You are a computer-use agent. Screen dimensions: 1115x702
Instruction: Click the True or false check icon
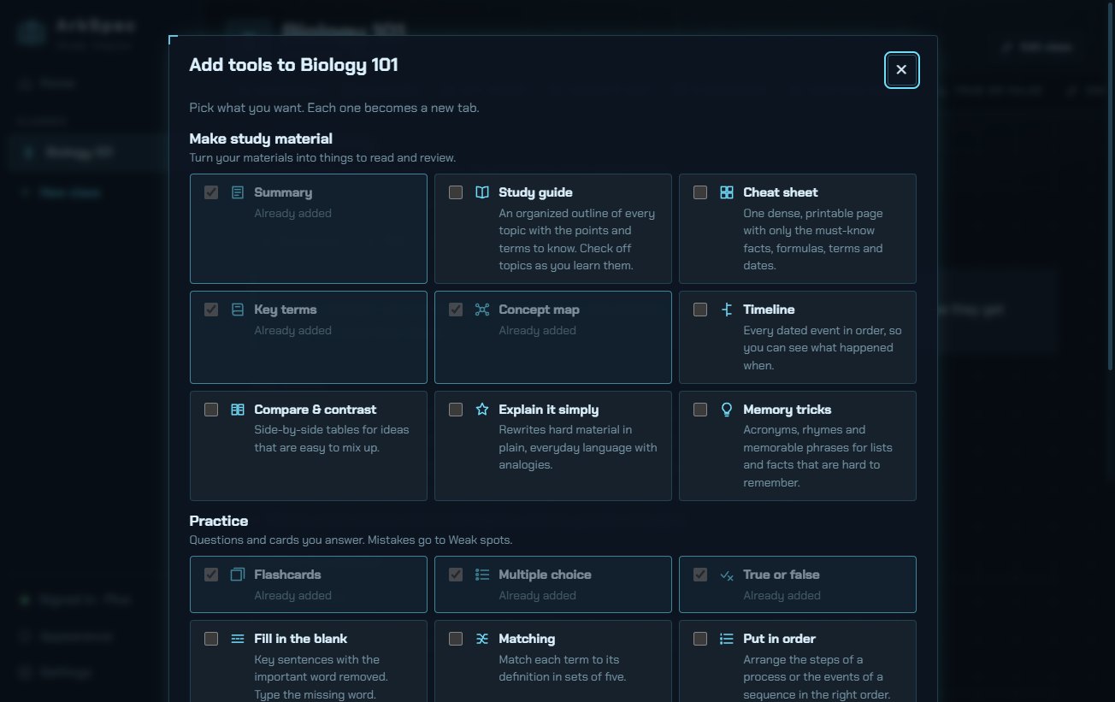(x=727, y=575)
